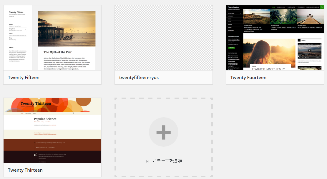Click the plus icon to add a theme

[164, 132]
